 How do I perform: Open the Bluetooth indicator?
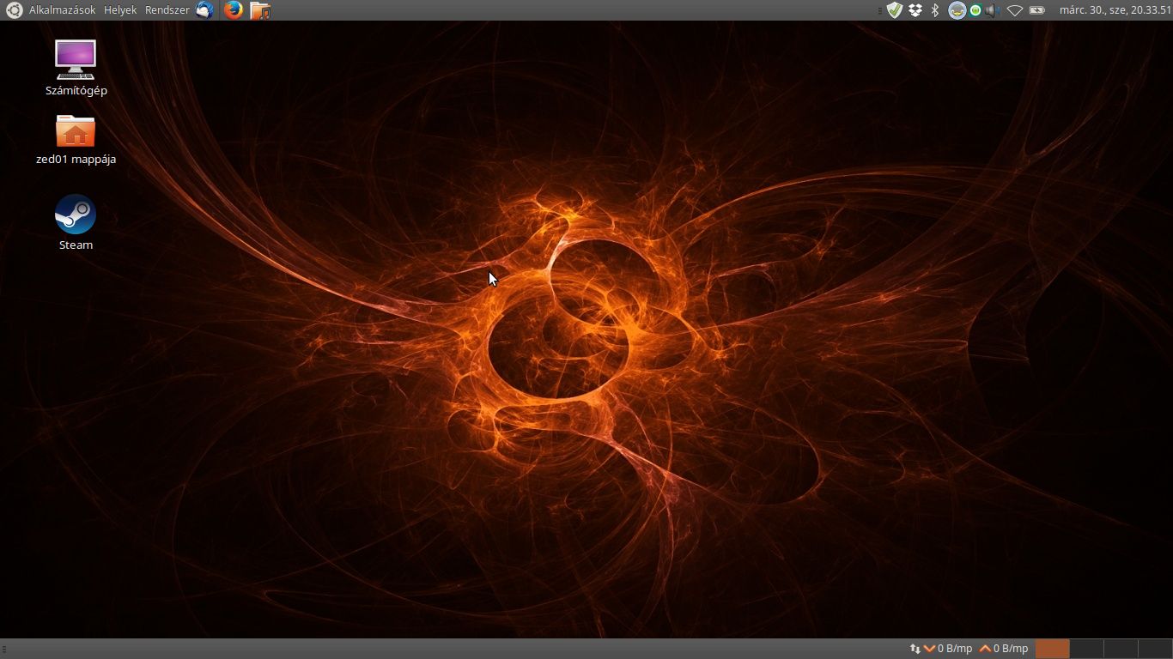(935, 10)
